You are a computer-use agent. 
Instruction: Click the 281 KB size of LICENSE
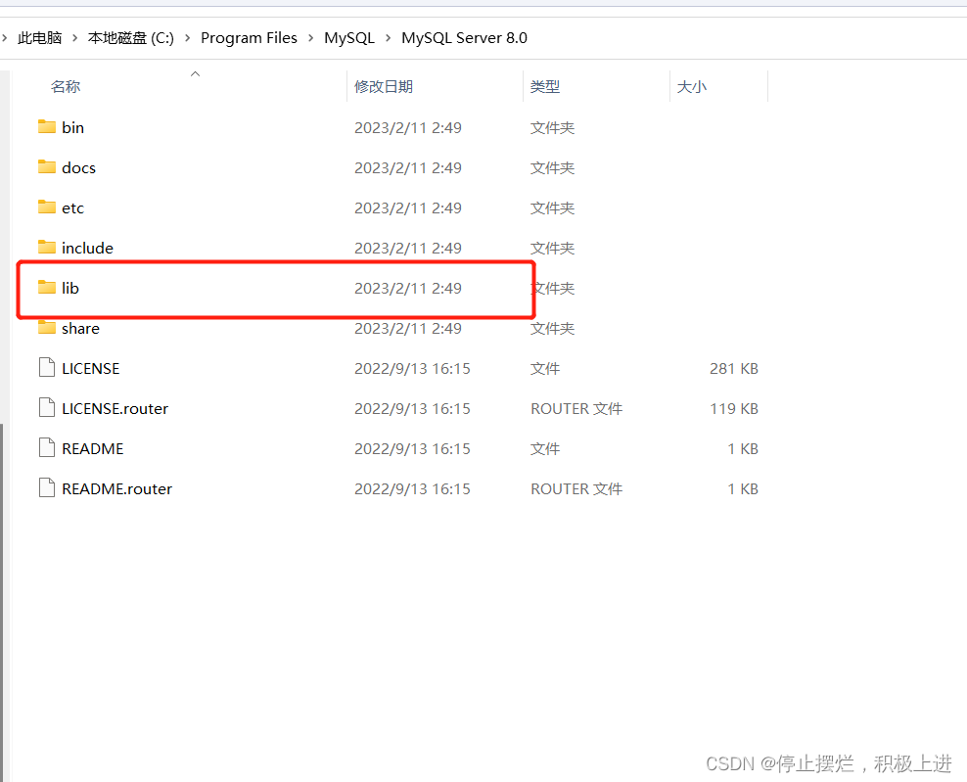734,368
